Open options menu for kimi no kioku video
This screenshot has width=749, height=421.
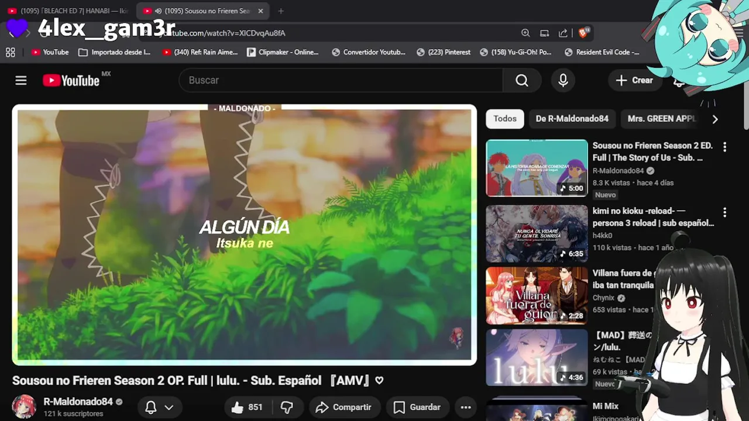(724, 212)
